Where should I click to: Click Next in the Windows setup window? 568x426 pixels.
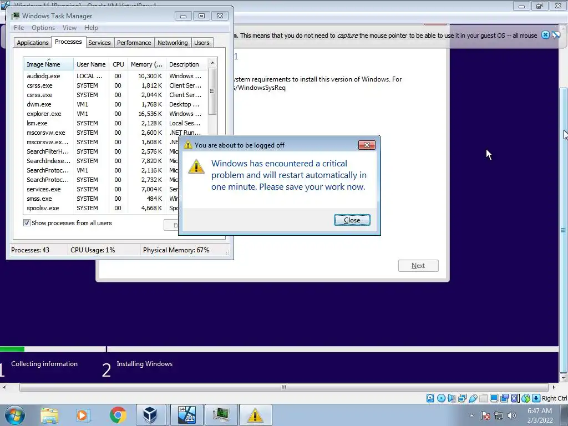(x=418, y=266)
